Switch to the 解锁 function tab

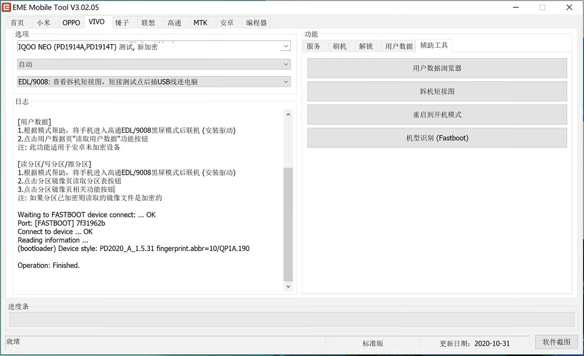pos(366,46)
